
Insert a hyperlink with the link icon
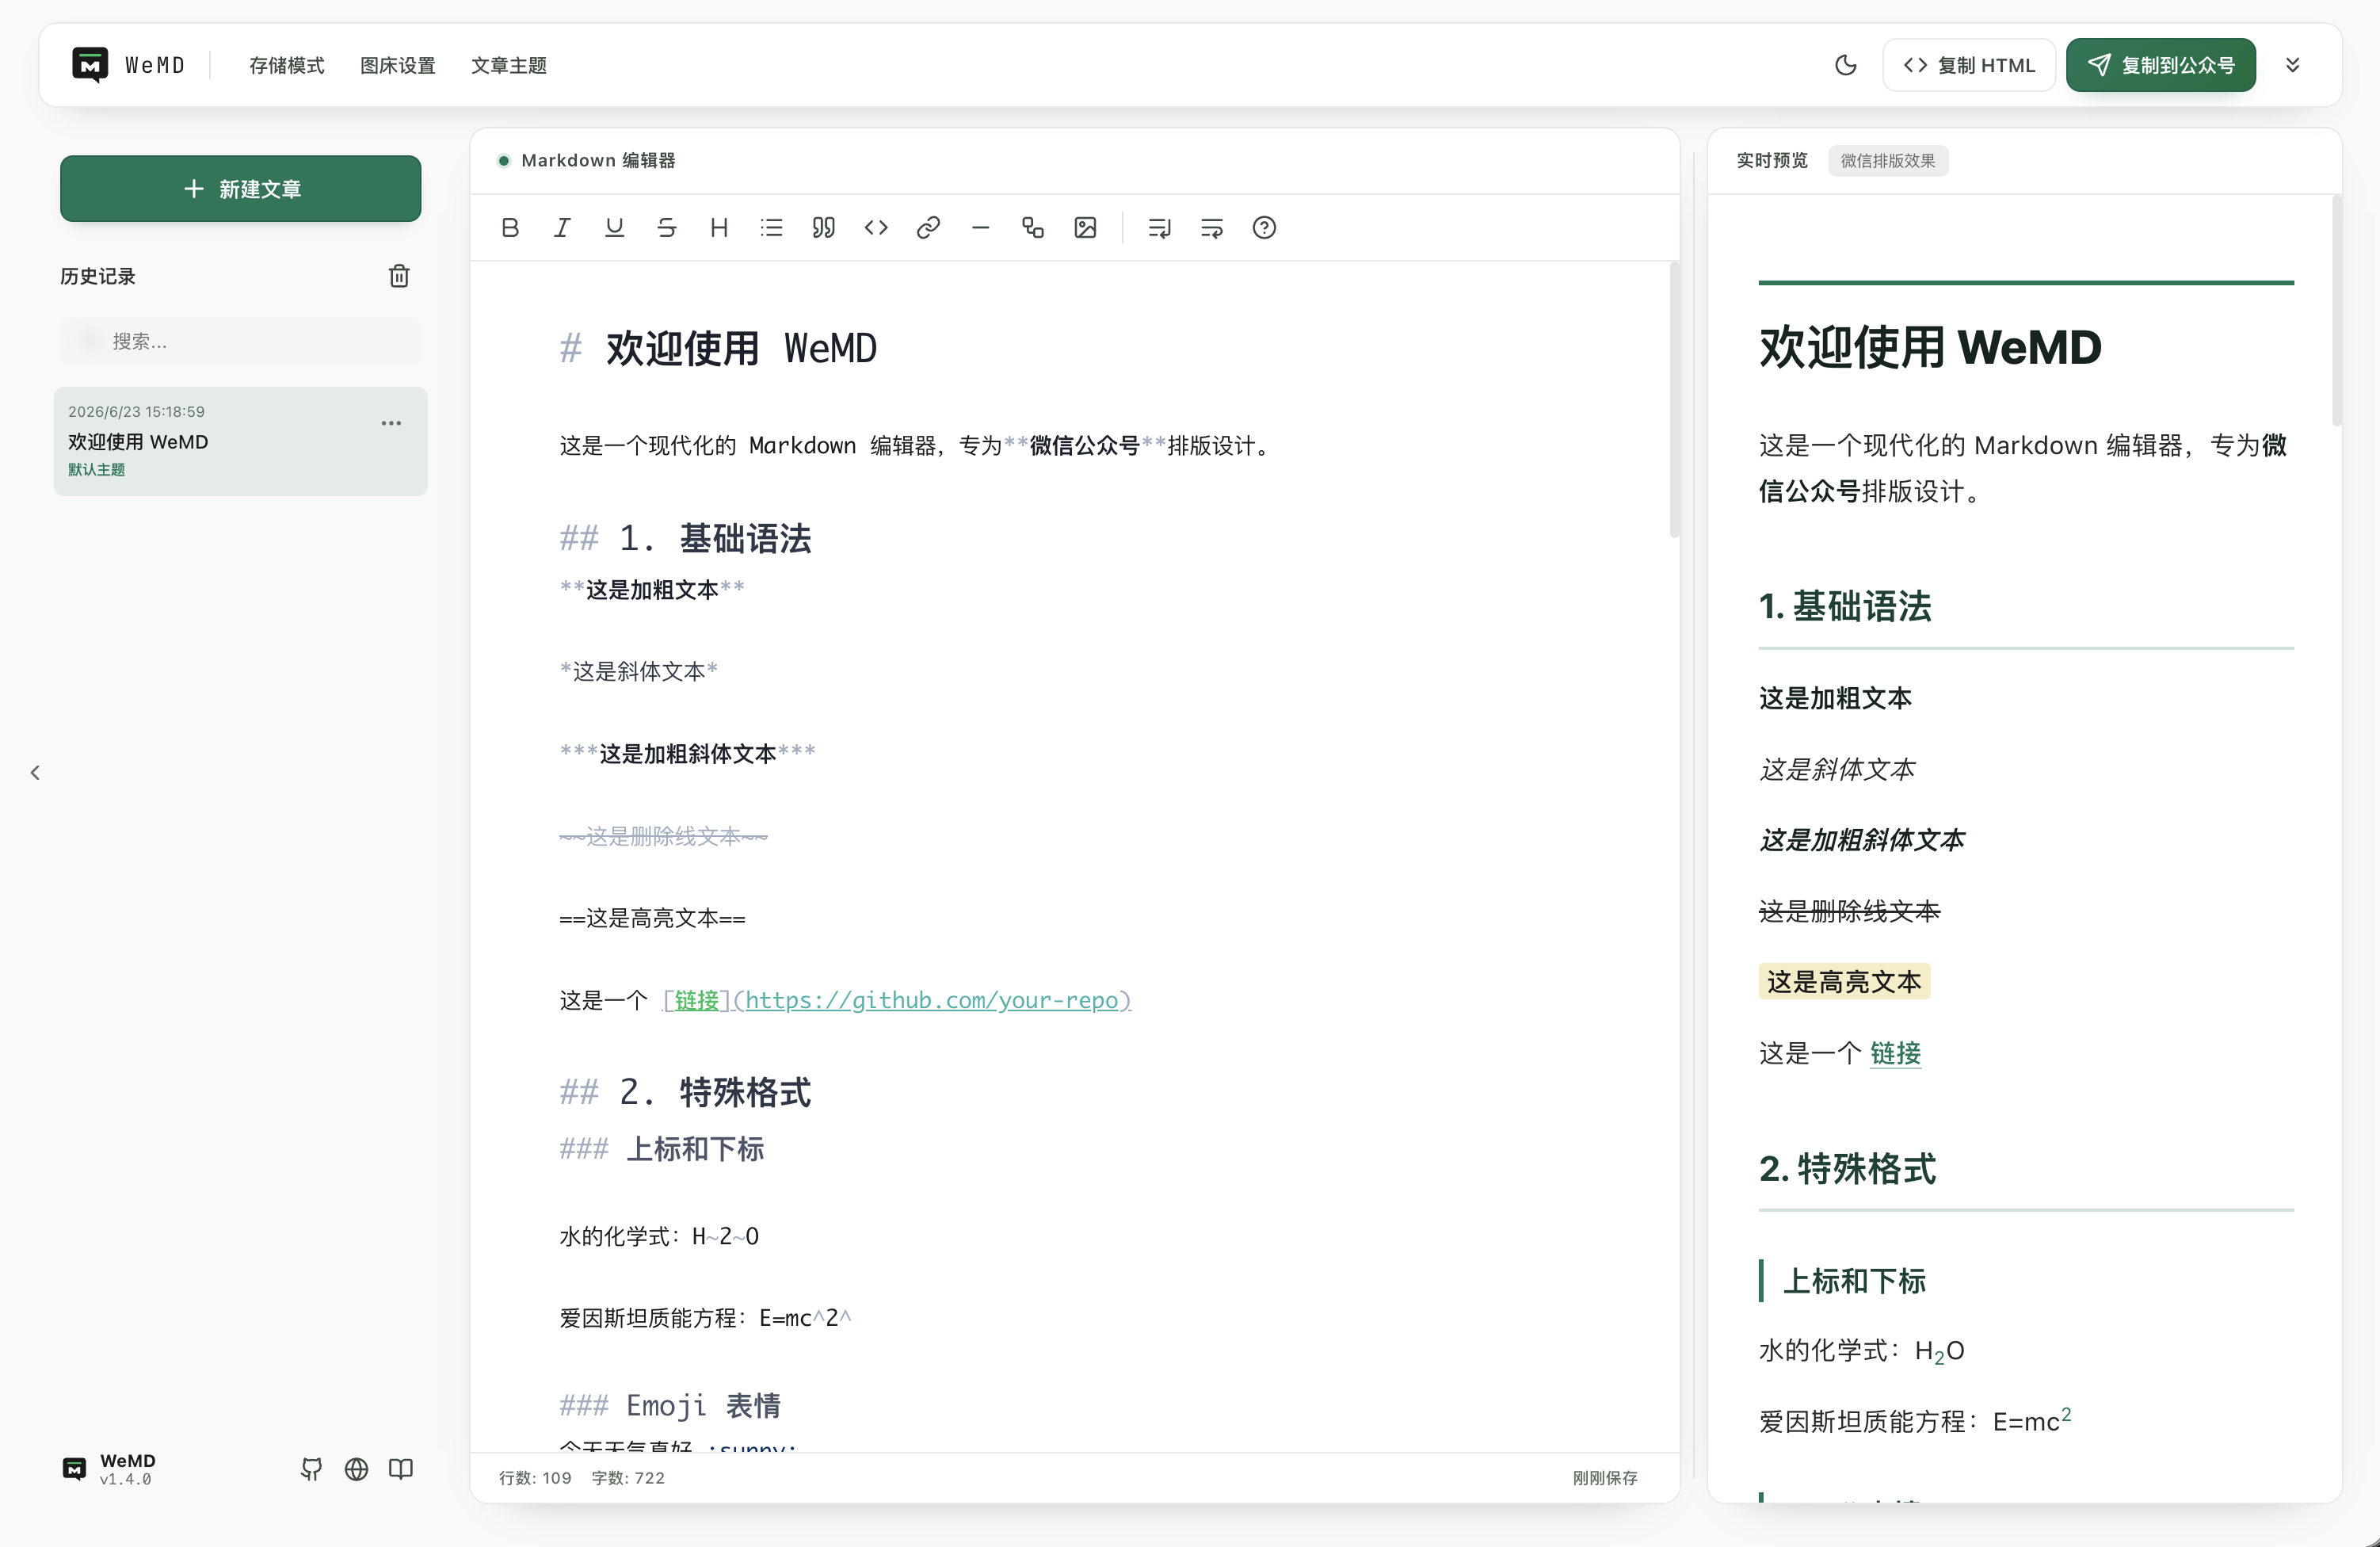point(928,228)
